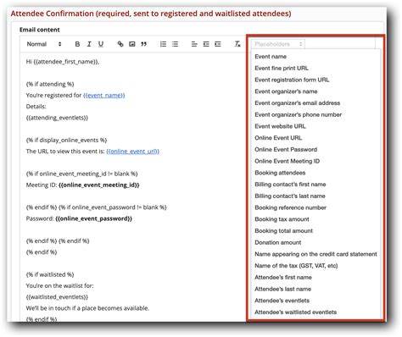The width and height of the screenshot is (402, 337).
Task: Insert Booking total amount placeholder
Action: 284,230
